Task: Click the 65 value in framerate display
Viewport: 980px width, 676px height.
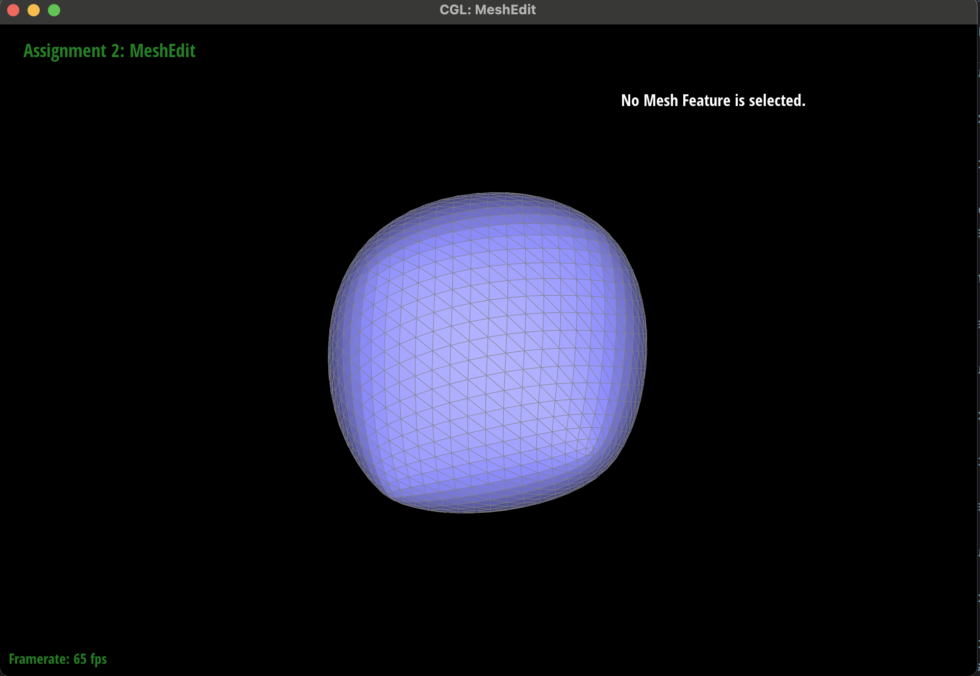Action: [x=80, y=659]
